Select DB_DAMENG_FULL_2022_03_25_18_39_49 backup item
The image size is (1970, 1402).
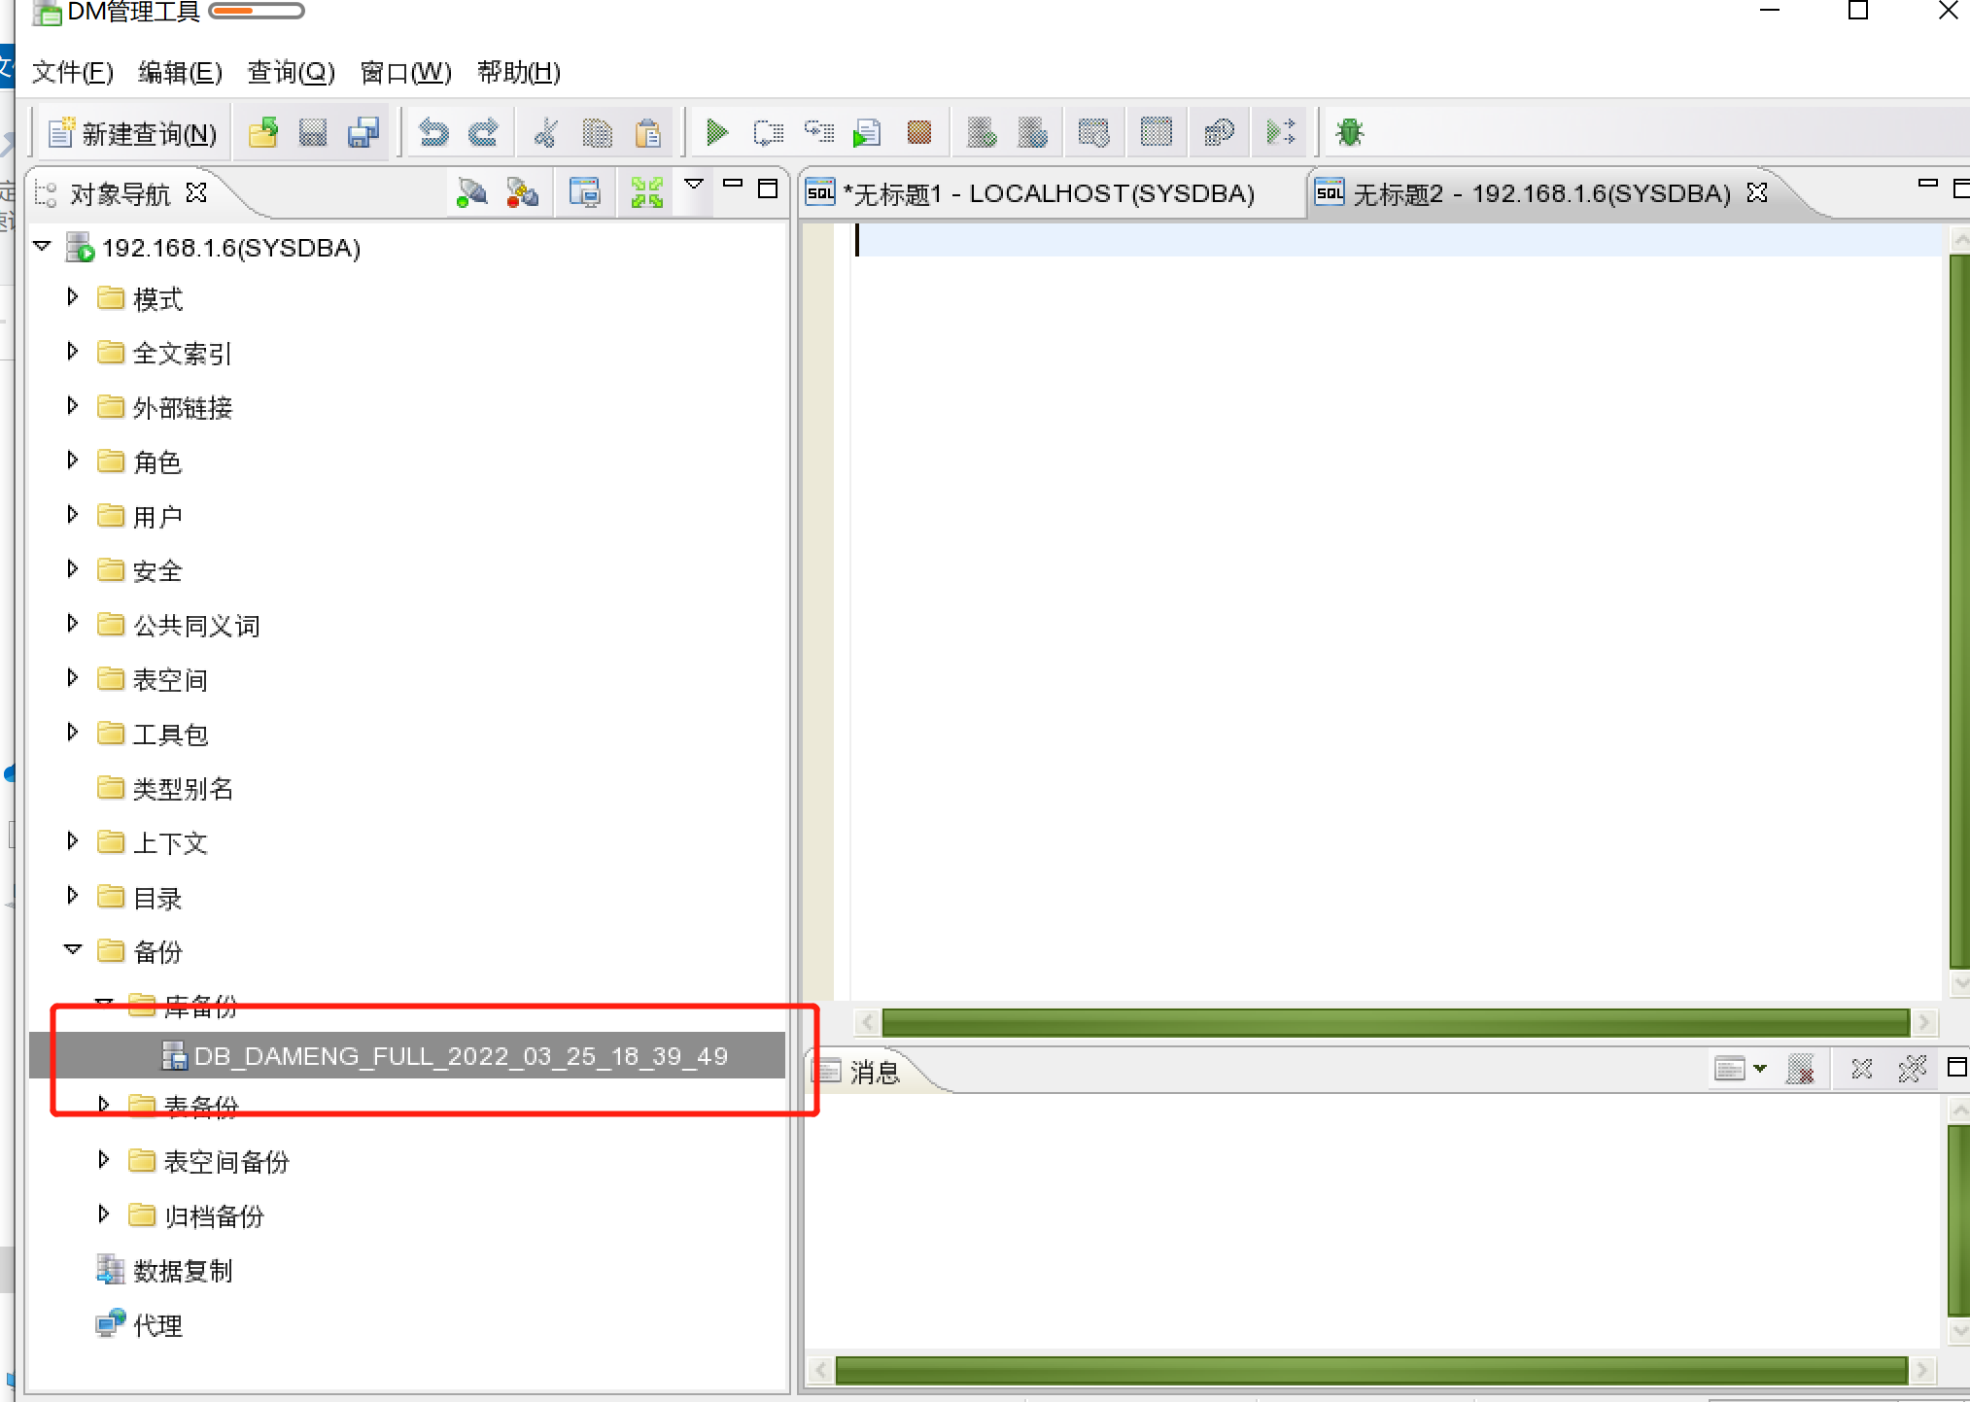coord(461,1056)
